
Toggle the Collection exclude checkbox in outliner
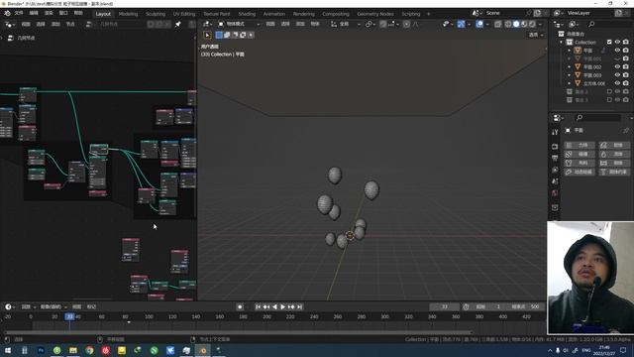point(609,42)
